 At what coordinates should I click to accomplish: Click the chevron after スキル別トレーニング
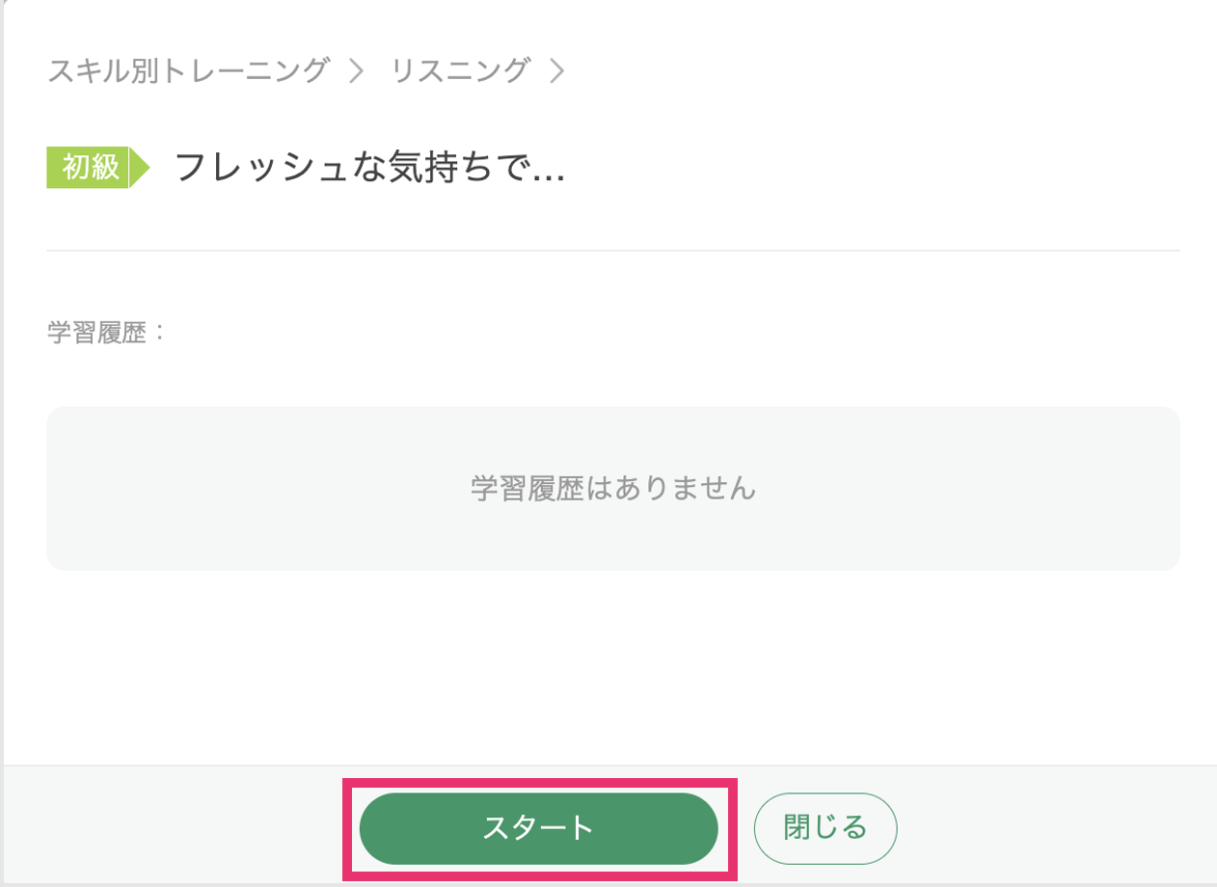click(x=356, y=70)
